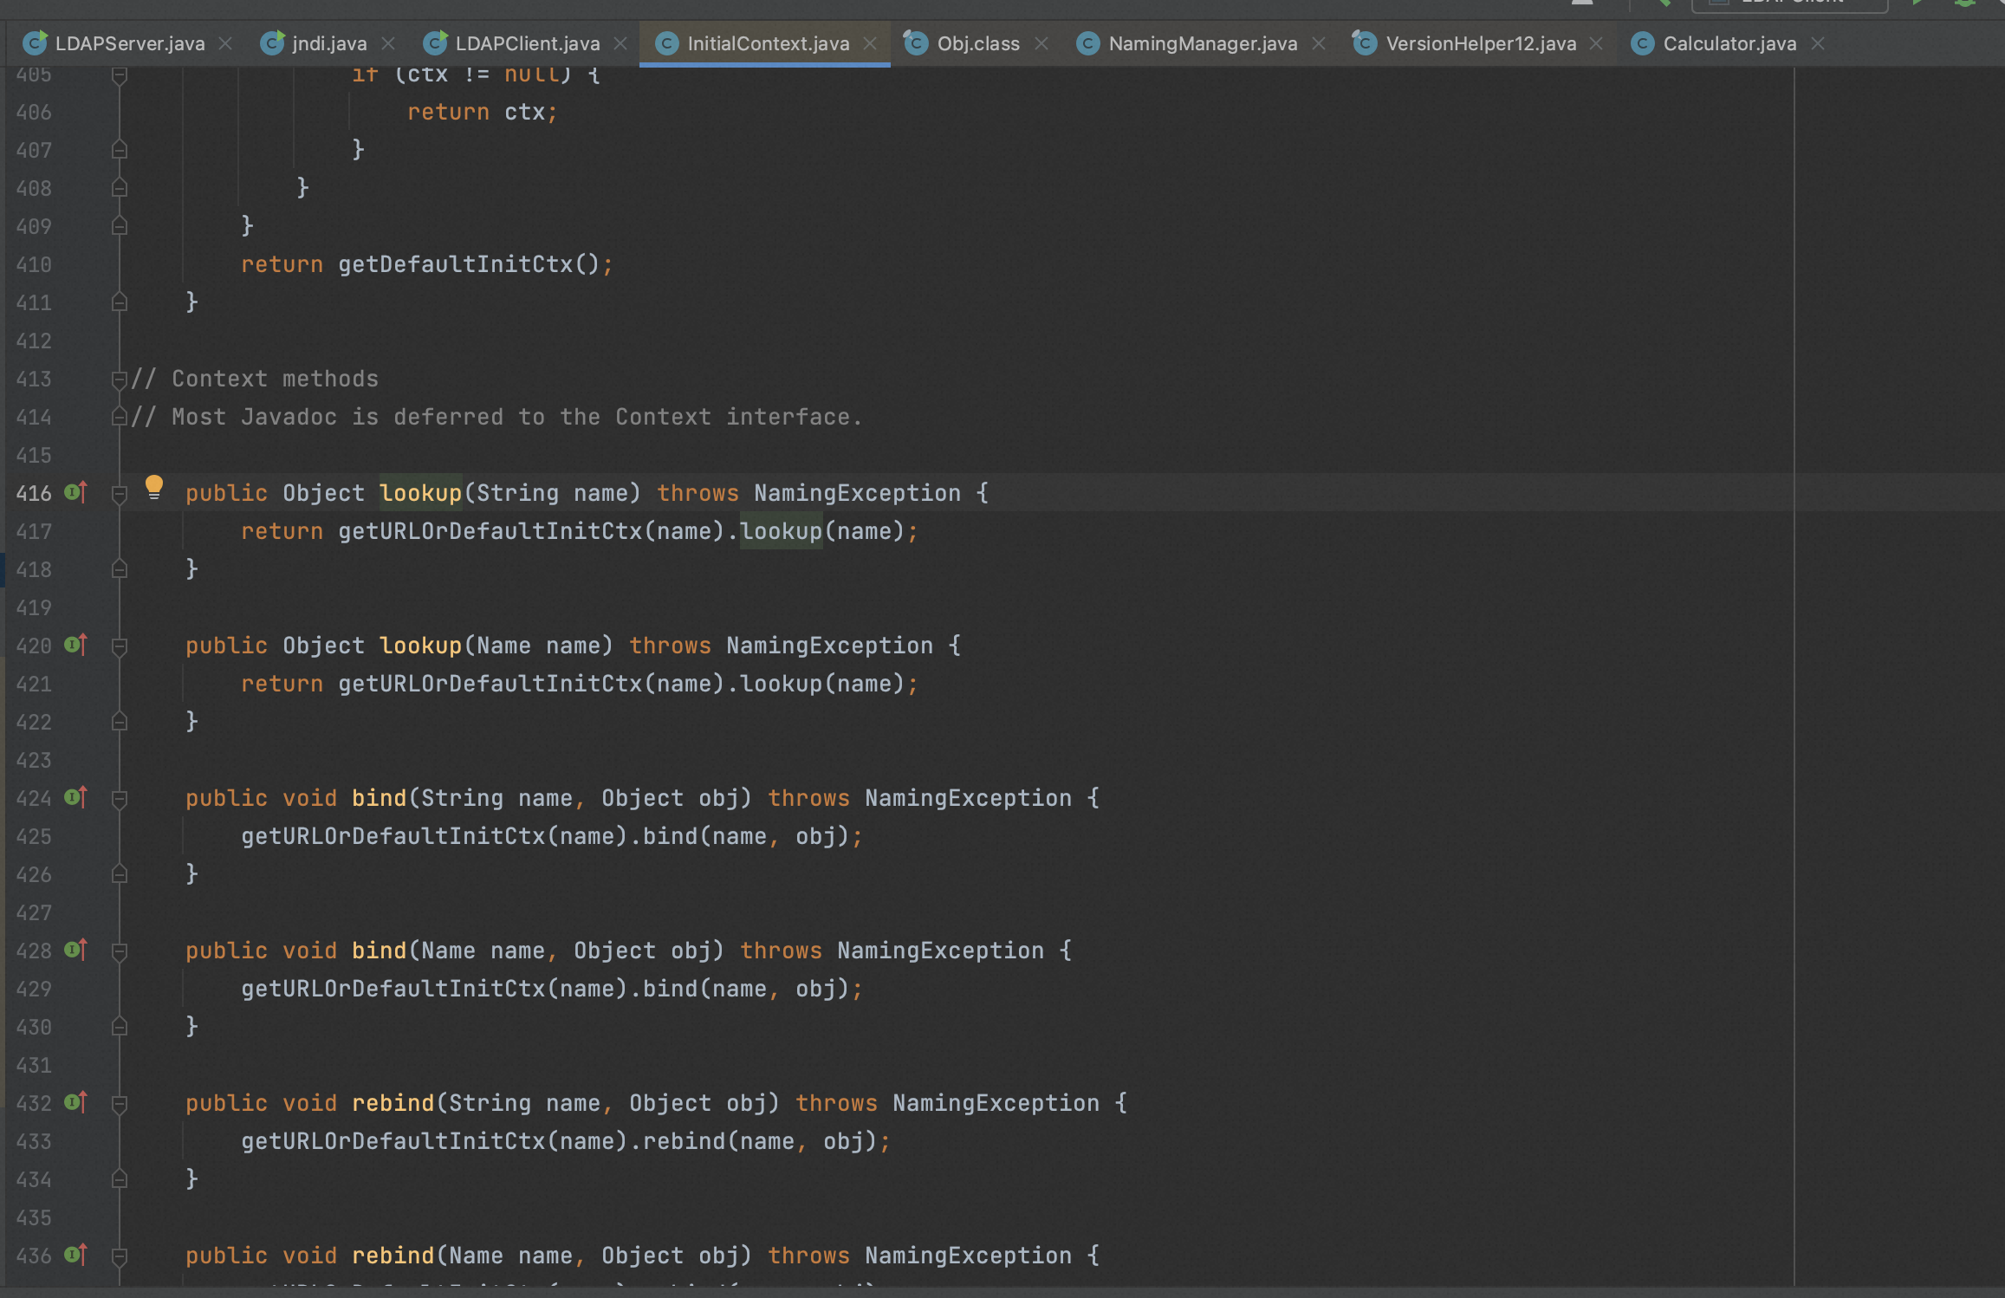Switch to the LDAPServer.java tab
Viewport: 2005px width, 1298px height.
[130, 43]
